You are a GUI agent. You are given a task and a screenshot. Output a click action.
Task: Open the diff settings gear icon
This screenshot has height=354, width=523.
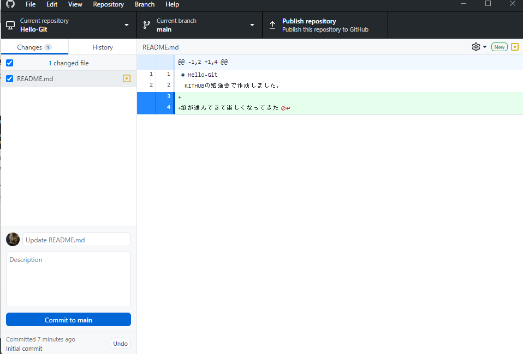[x=474, y=47]
